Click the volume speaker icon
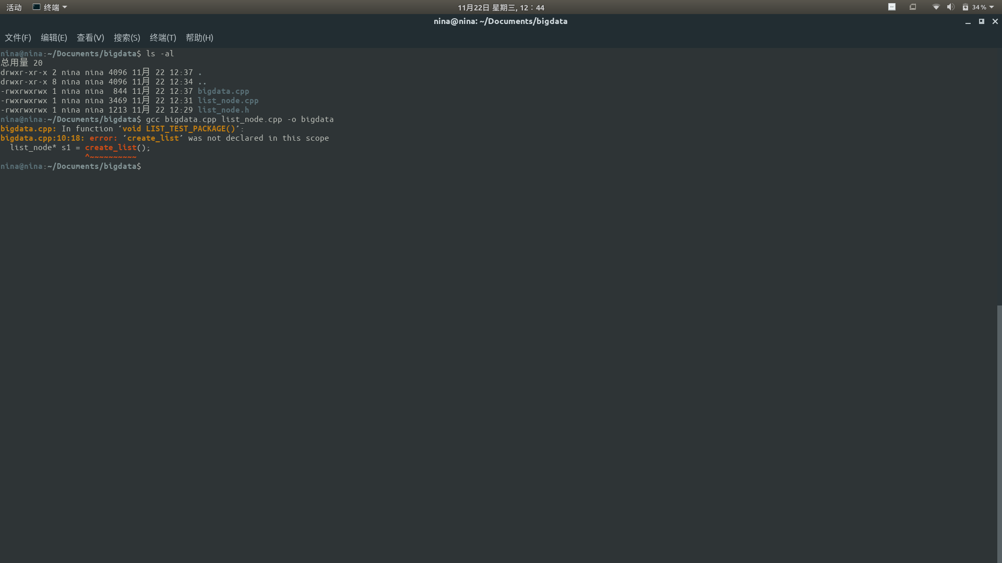 [950, 7]
